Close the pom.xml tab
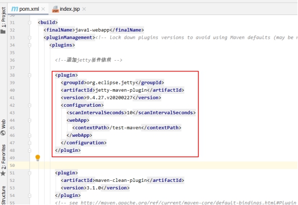The width and height of the screenshot is (298, 205). coord(43,9)
